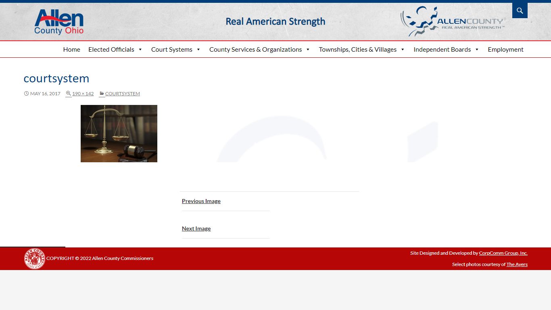Expand the Independent Boards dropdown arrow
Image resolution: width=551 pixels, height=310 pixels.
pos(477,50)
